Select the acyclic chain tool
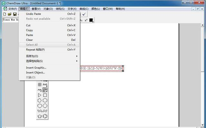Viewport: 206px width, 128px height. pos(40,90)
